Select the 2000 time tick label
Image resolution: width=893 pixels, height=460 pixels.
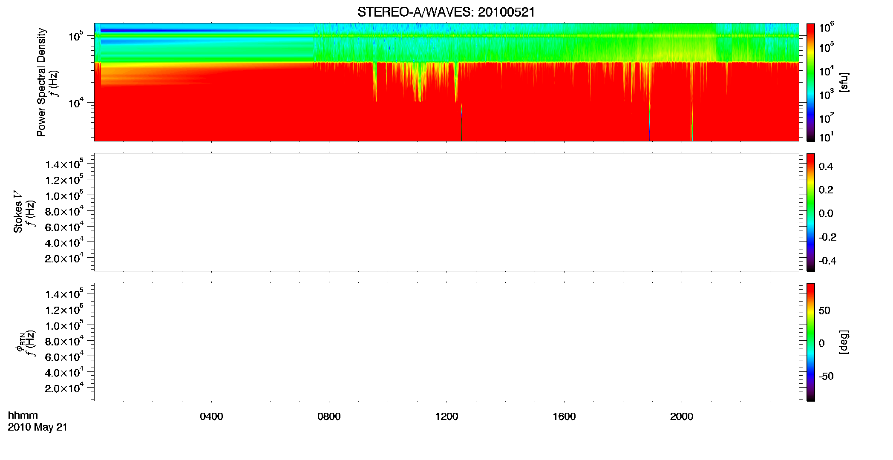tap(682, 417)
